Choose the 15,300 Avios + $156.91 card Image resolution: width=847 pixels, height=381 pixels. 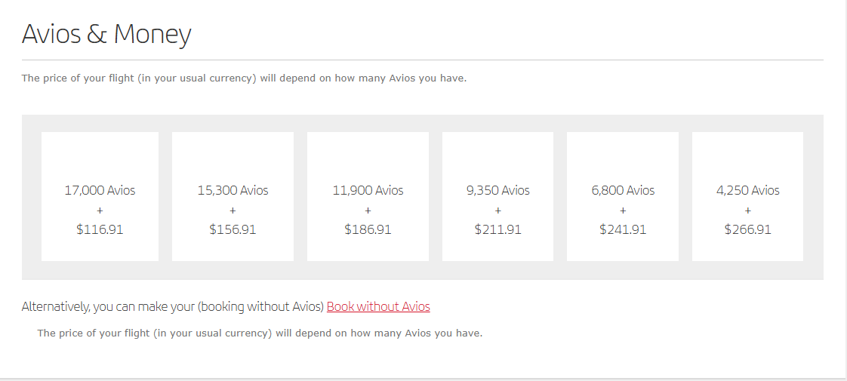click(x=233, y=196)
